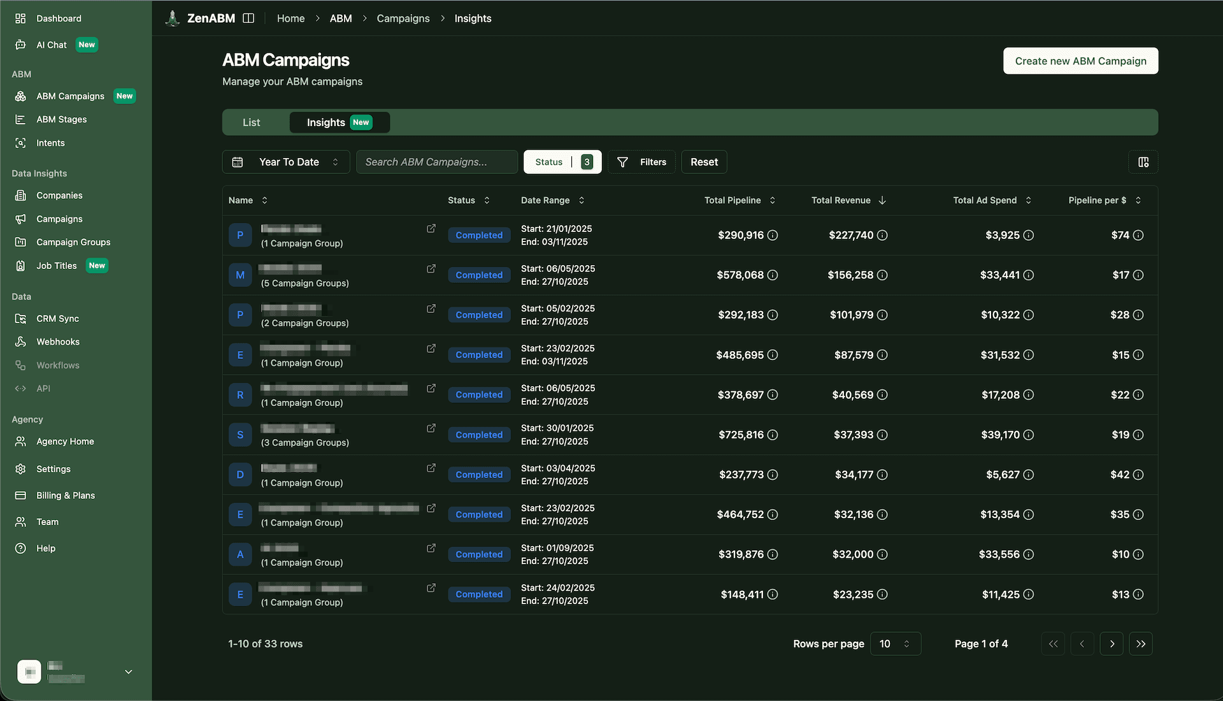Click the calendar icon in date filter
The width and height of the screenshot is (1223, 701).
[x=238, y=162]
